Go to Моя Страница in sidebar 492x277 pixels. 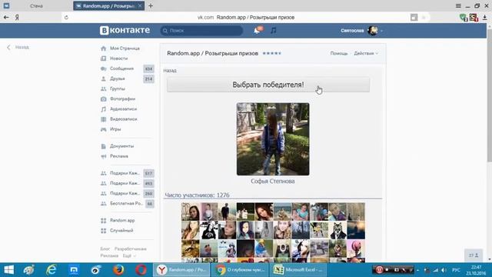tap(125, 48)
